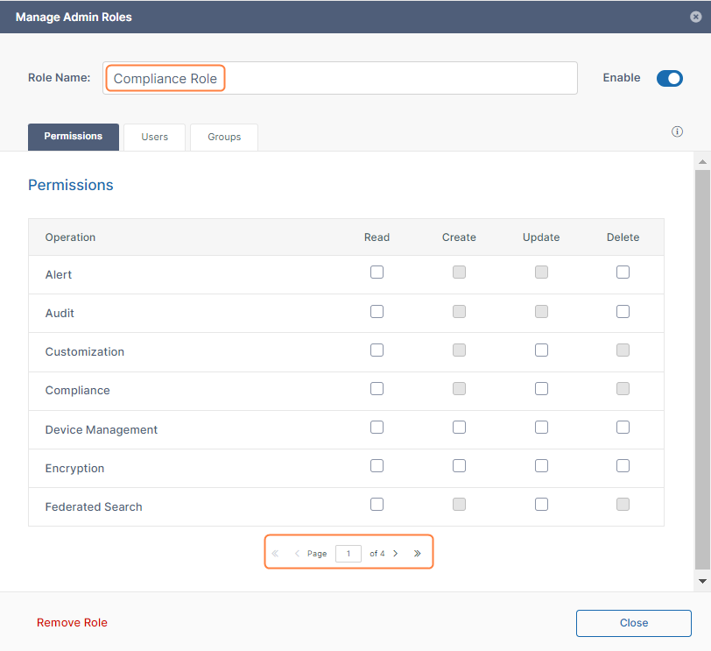Screen dimensions: 711x651
Task: Check Delete permission for Audit
Action: tap(623, 311)
